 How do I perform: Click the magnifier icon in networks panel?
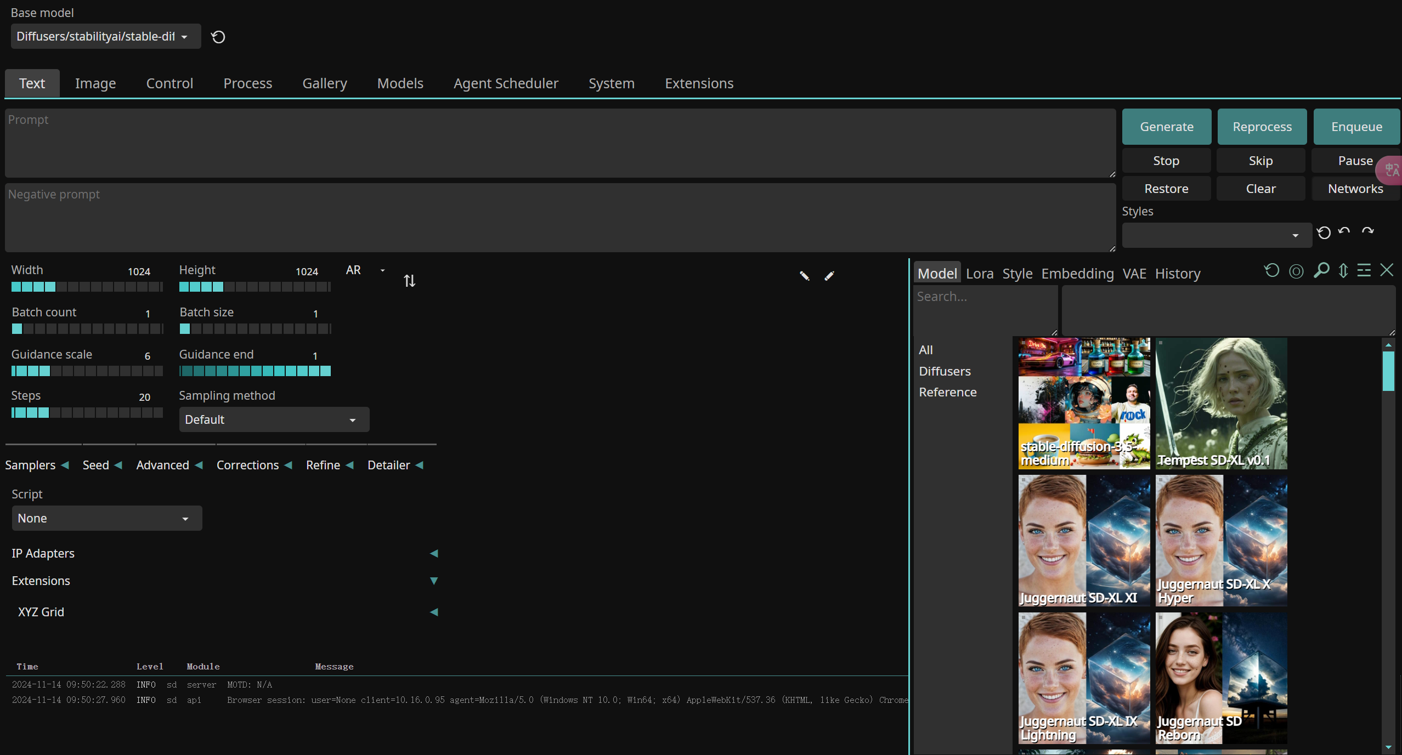(x=1321, y=270)
